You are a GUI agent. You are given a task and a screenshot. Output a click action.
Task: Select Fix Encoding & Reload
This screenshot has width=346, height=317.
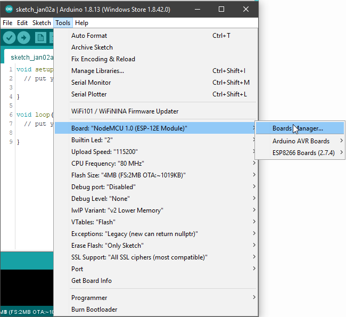pos(156,59)
